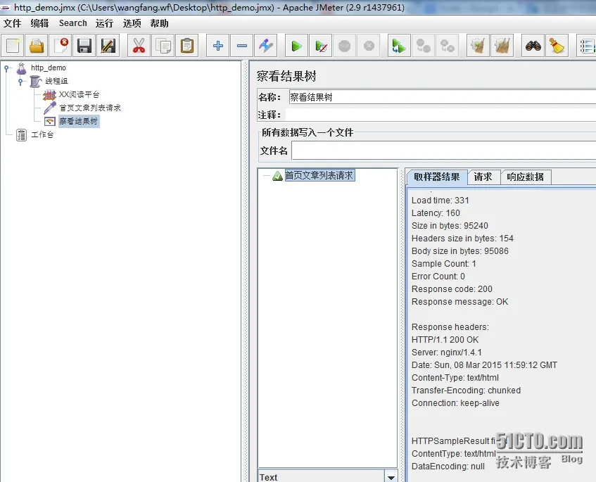This screenshot has height=482, width=596.
Task: Click Response message: OK line
Action: tap(459, 301)
